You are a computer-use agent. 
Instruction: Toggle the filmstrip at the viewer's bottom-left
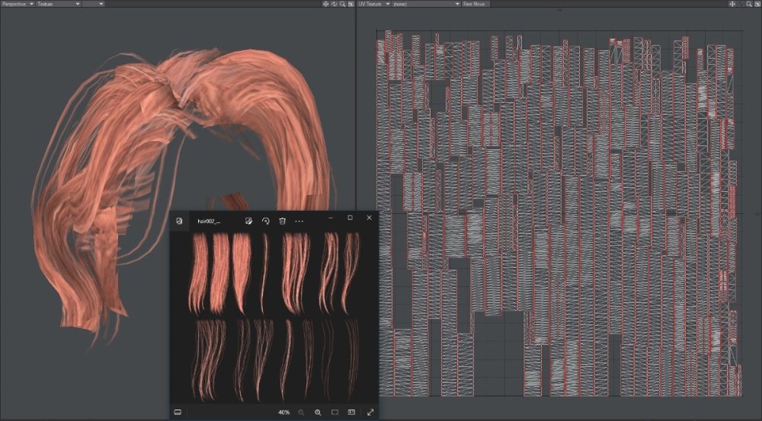(x=177, y=412)
